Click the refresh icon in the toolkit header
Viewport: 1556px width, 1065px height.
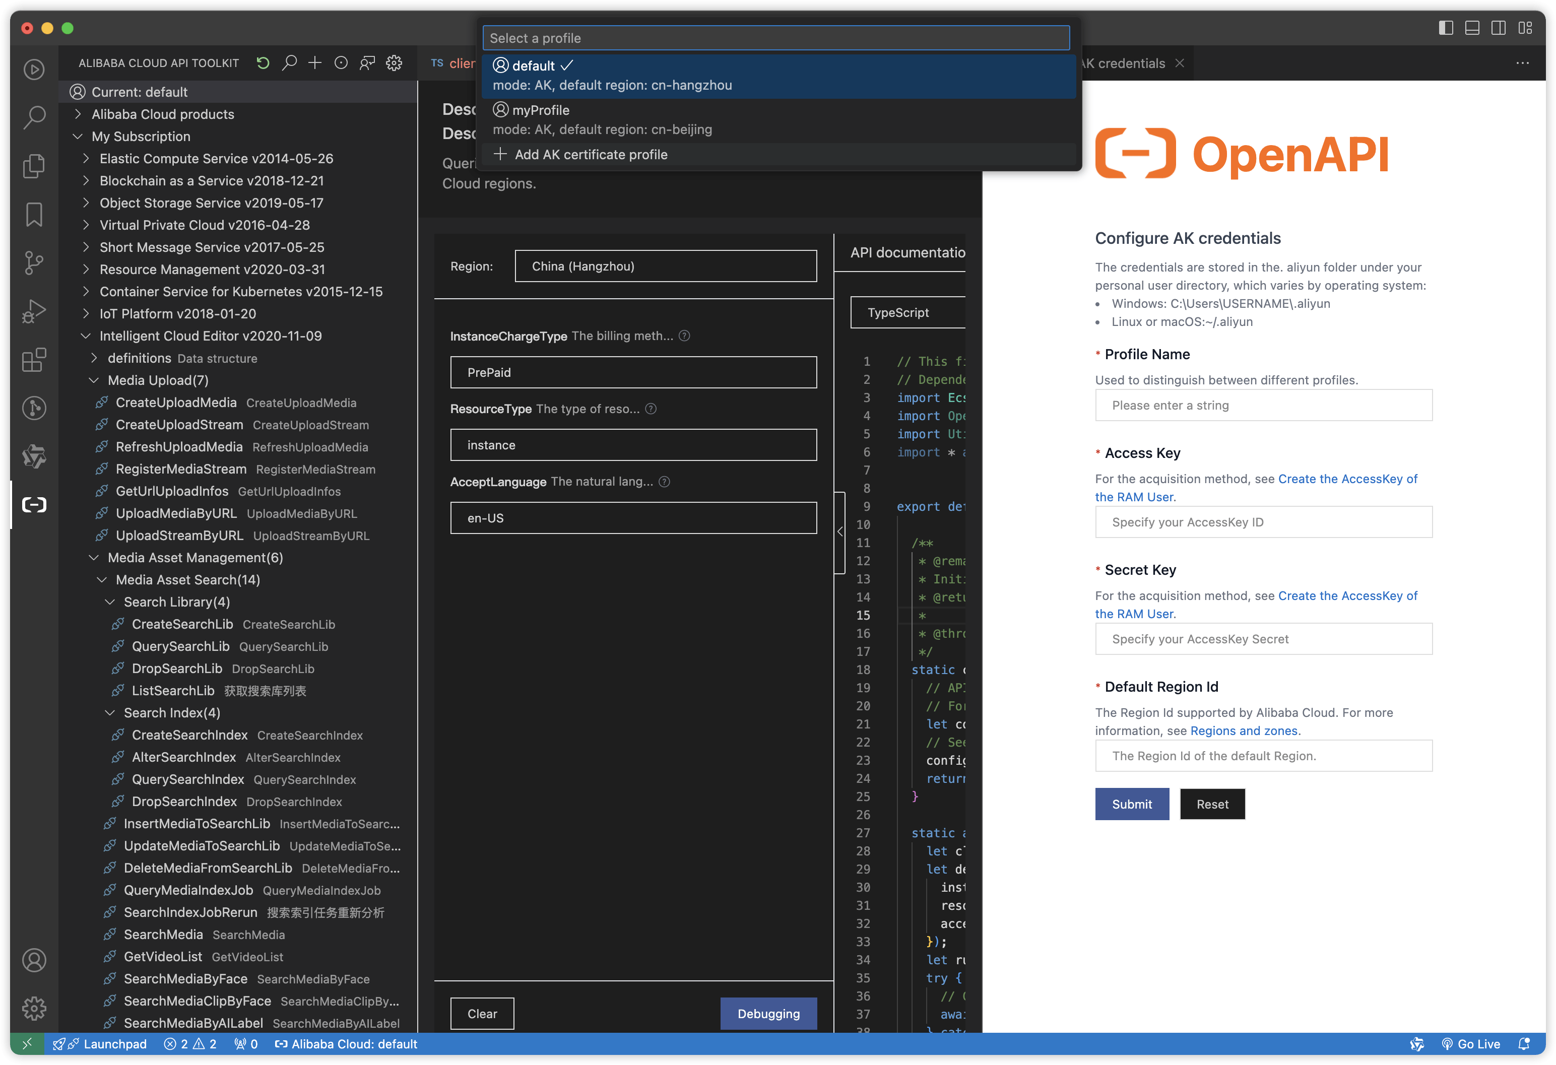(263, 63)
